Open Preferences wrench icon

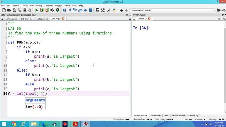click(109, 10)
